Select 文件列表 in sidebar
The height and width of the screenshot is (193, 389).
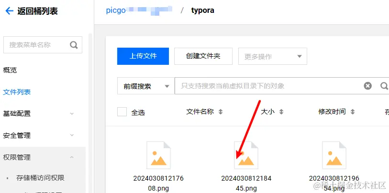coord(17,92)
